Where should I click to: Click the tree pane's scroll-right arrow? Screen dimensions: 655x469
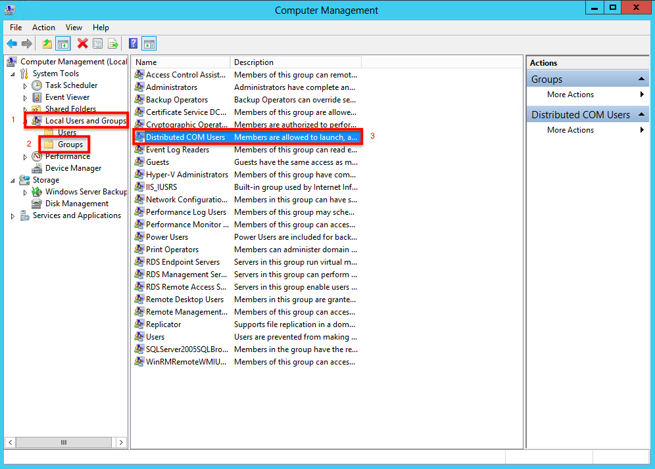[121, 442]
